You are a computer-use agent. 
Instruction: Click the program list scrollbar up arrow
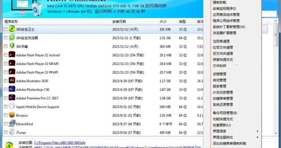276,21
